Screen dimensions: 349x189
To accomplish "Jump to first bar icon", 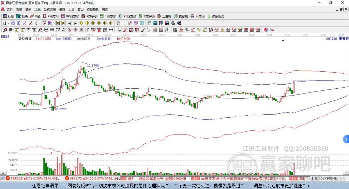I will (57, 23).
